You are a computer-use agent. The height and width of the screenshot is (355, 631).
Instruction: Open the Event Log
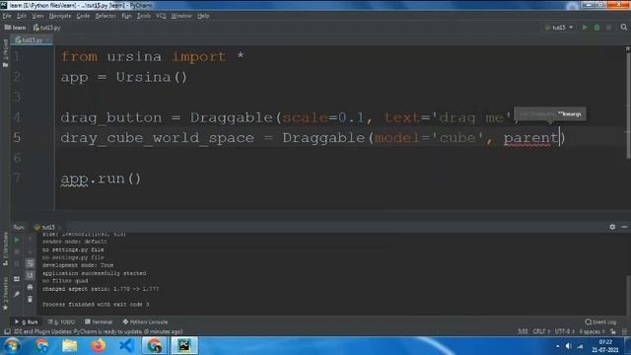600,322
